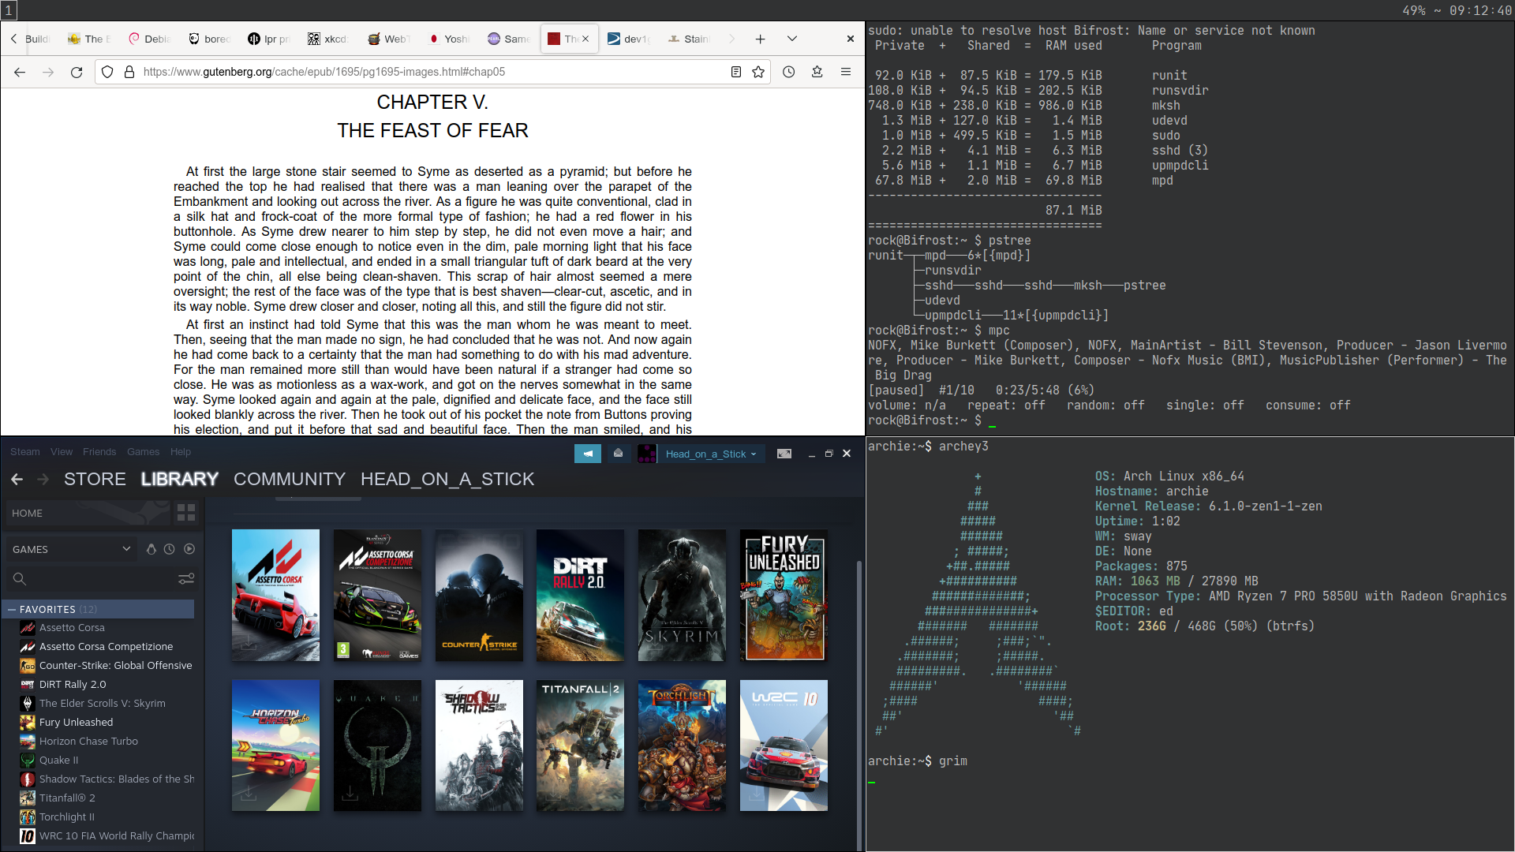The image size is (1515, 852).
Task: Open advanced library filter options
Action: [187, 580]
